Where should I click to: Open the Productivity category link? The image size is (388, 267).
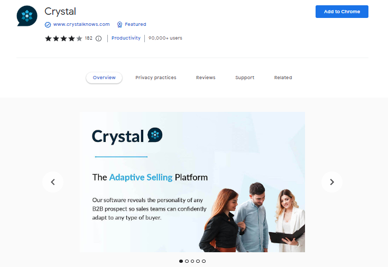tap(126, 38)
